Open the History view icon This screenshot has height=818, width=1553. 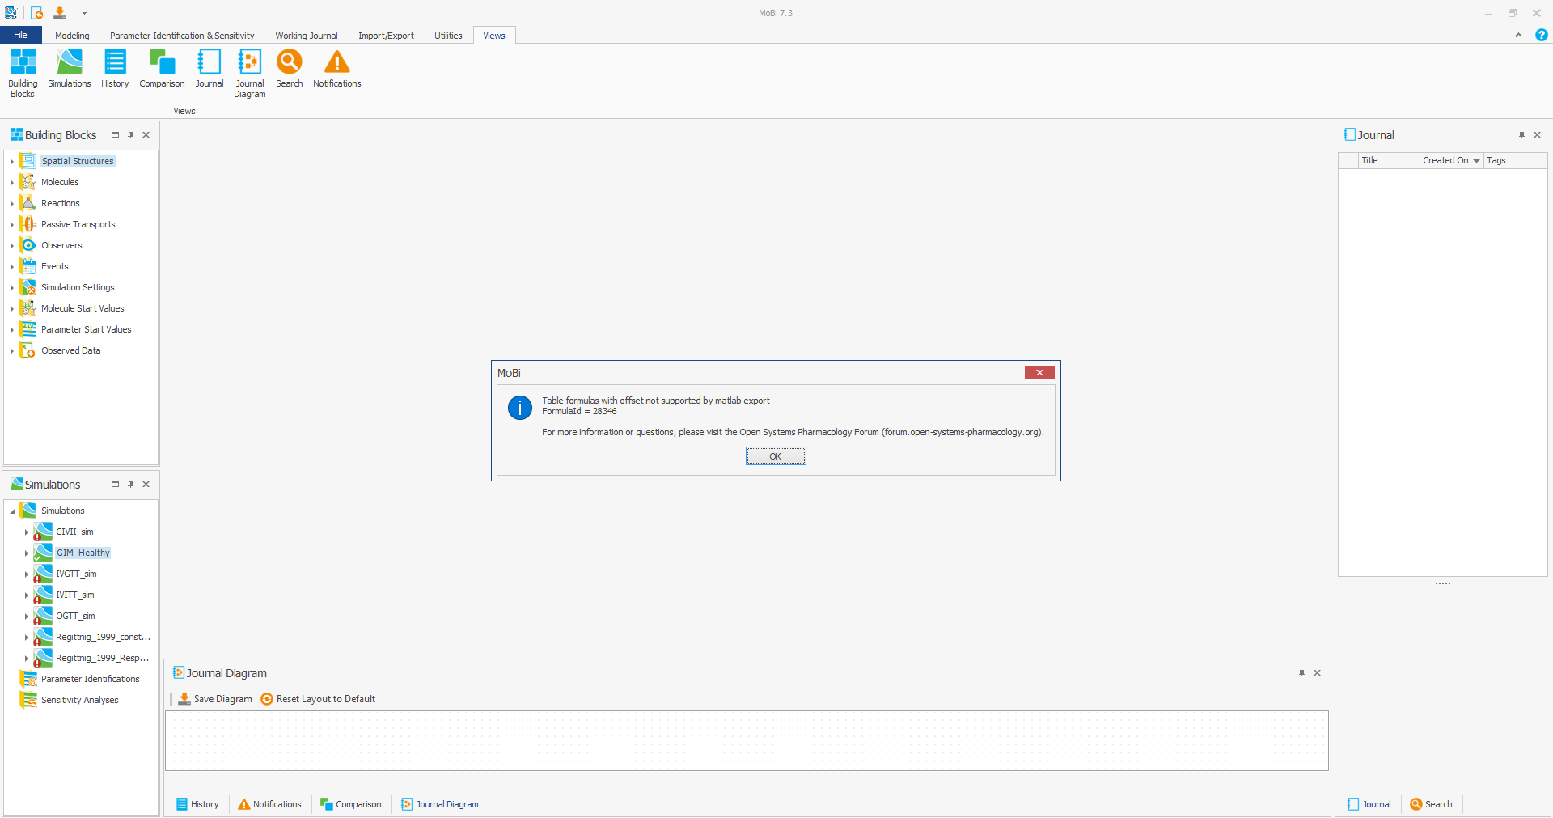click(115, 69)
